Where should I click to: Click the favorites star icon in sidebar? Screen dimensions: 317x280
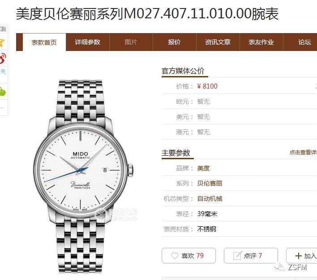coord(2,42)
